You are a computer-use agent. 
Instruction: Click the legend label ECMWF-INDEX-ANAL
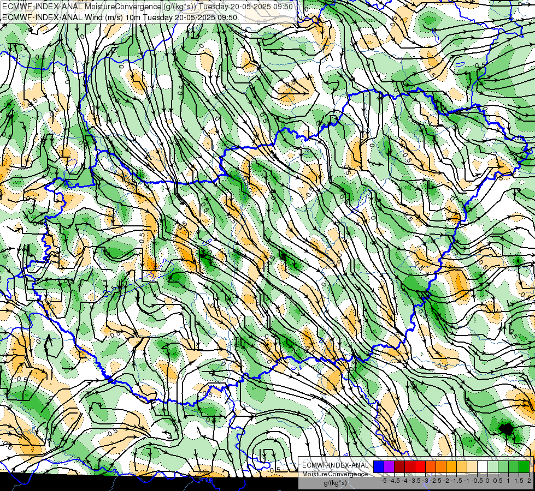click(335, 465)
